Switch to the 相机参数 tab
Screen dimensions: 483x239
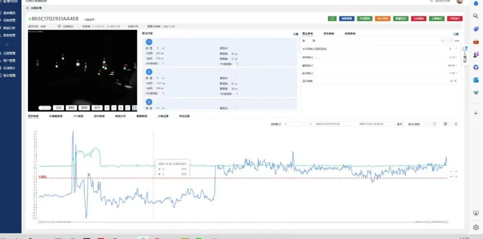(329, 34)
